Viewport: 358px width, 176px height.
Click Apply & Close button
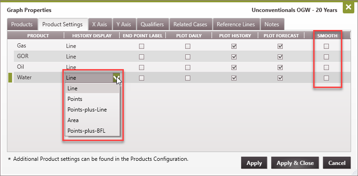[x=295, y=163]
